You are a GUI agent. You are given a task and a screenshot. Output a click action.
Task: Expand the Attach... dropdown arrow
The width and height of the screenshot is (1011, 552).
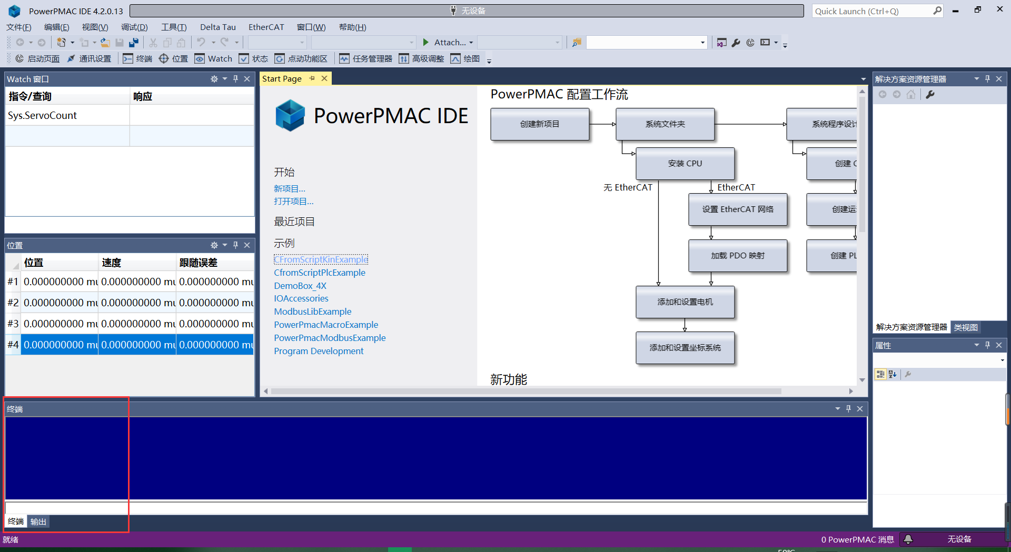(471, 42)
